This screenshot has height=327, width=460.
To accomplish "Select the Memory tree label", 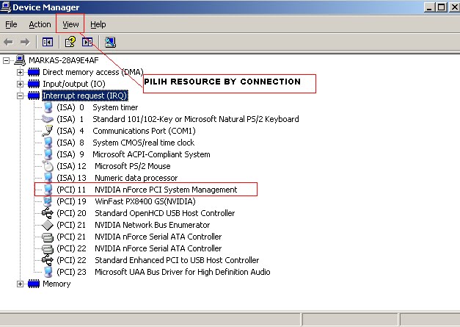I will click(x=56, y=284).
